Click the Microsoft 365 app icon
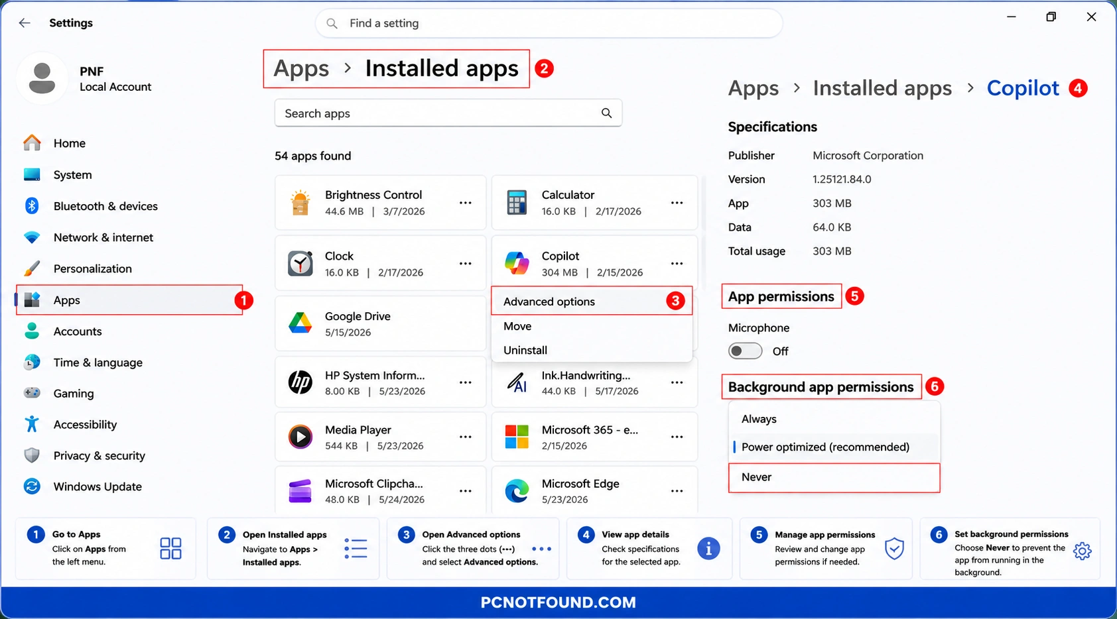The height and width of the screenshot is (619, 1117). pos(517,437)
